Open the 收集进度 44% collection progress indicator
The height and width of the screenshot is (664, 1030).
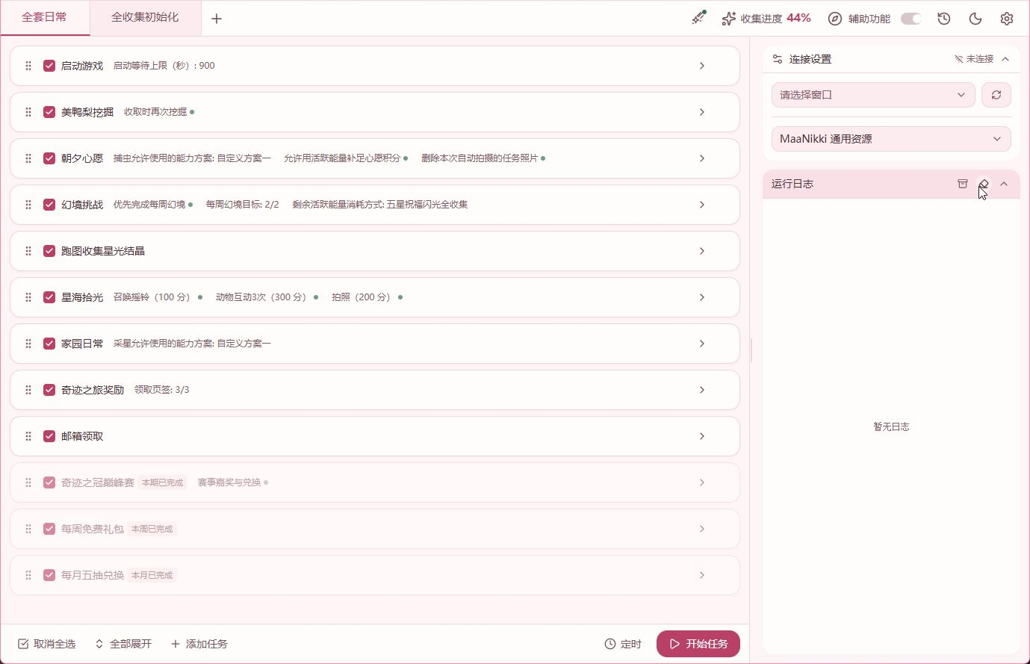tap(766, 18)
